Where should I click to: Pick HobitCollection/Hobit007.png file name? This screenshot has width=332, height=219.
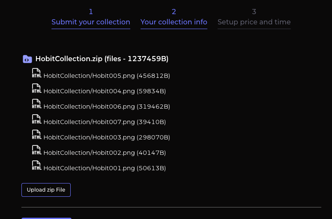click(105, 122)
